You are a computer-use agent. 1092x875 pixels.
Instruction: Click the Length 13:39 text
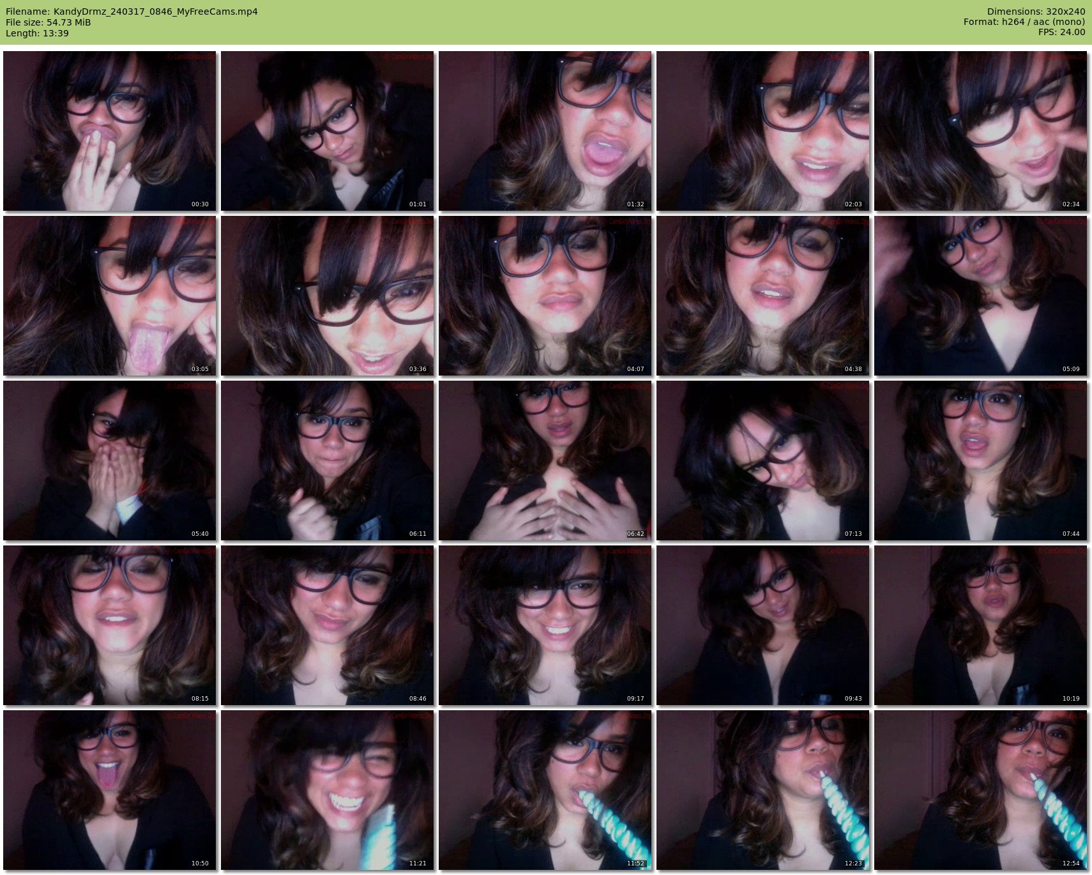point(37,33)
